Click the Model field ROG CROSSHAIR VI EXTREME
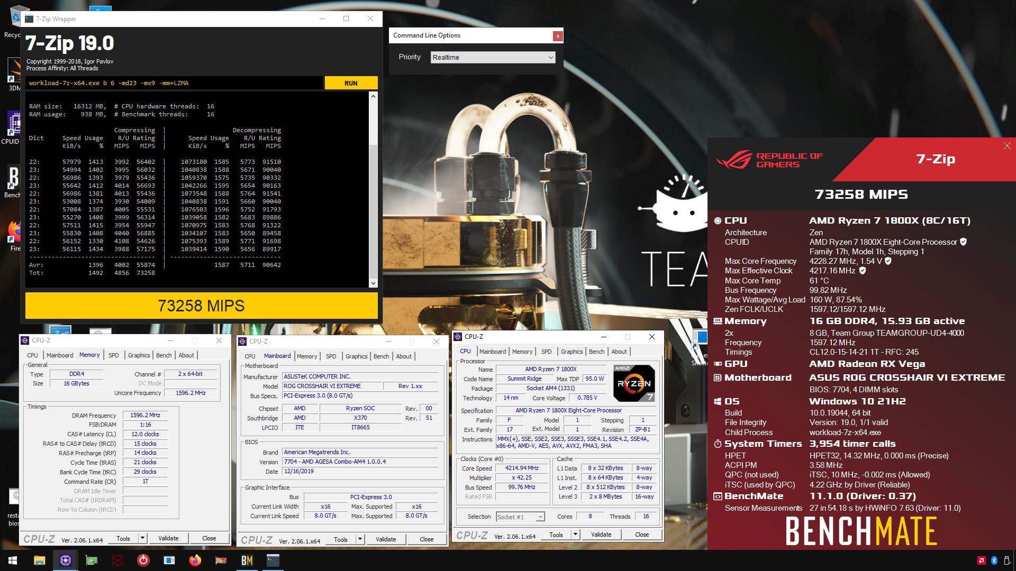The width and height of the screenshot is (1016, 571). pyautogui.click(x=331, y=386)
